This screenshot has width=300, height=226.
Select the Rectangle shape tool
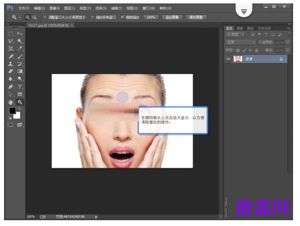coord(20,94)
